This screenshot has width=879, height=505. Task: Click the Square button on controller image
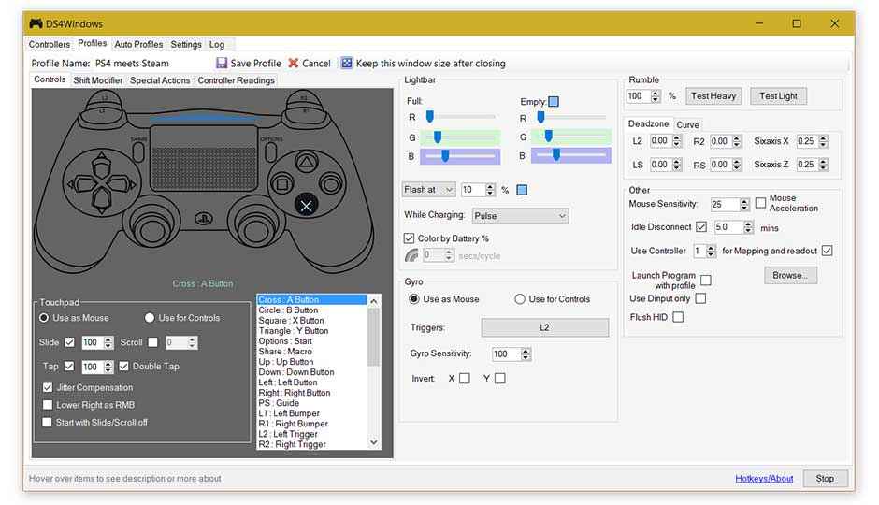tap(282, 184)
